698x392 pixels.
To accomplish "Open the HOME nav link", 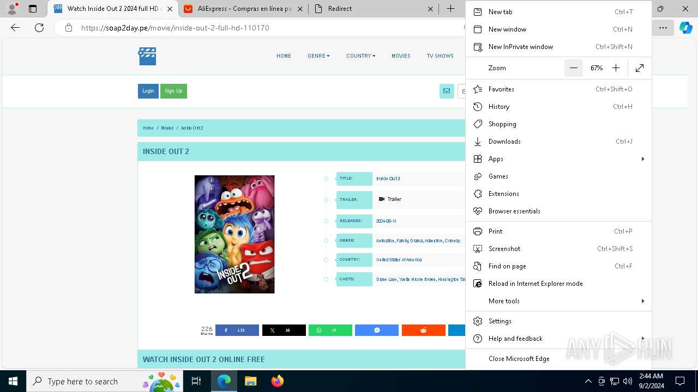I will click(284, 56).
